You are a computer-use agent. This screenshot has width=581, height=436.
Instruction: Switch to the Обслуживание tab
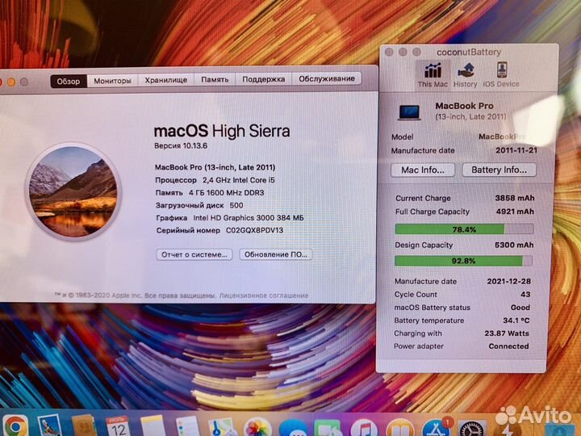tap(327, 78)
